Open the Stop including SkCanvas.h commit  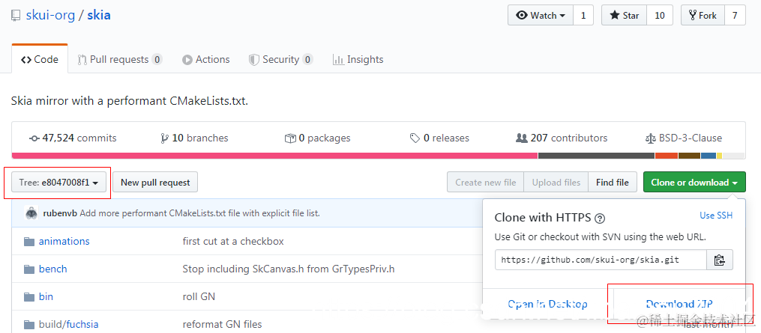(289, 269)
